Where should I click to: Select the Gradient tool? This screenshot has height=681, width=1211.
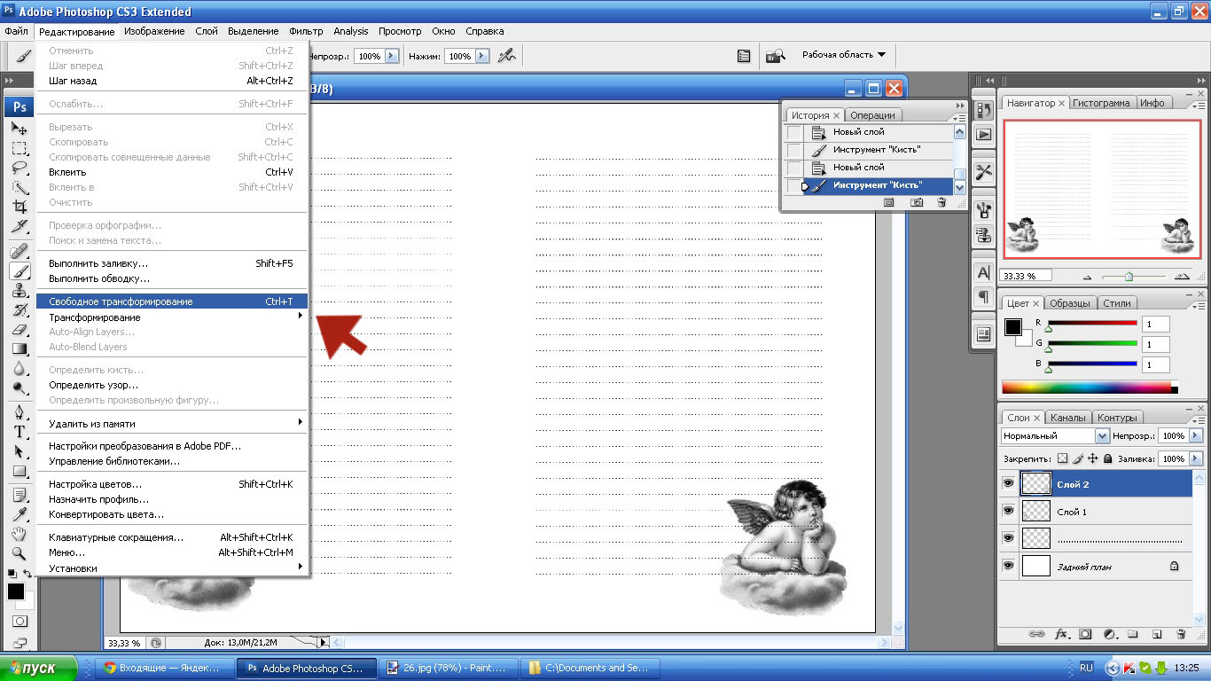(x=20, y=349)
